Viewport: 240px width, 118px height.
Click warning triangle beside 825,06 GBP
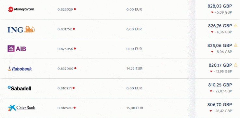click(235, 45)
